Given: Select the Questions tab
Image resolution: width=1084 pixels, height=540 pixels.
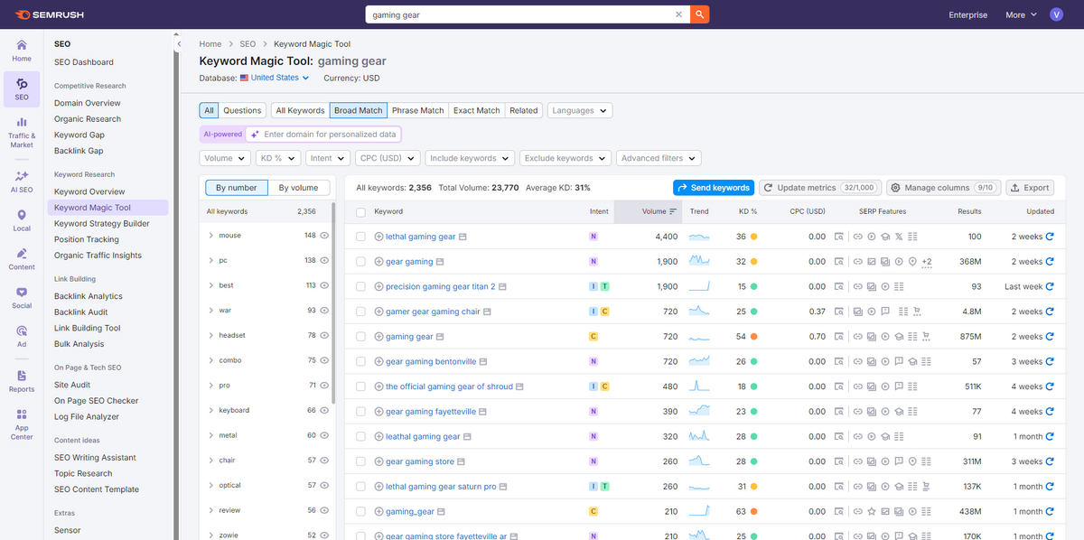Looking at the screenshot, I should 242,110.
